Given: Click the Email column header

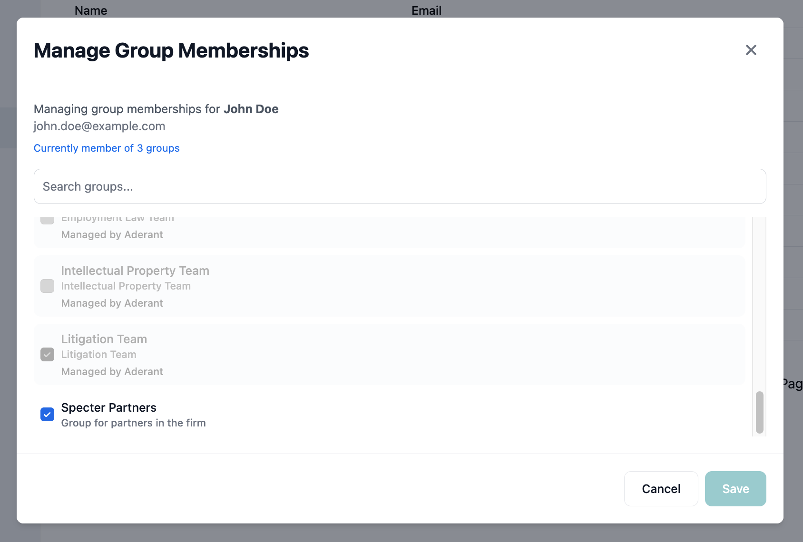Looking at the screenshot, I should [426, 10].
